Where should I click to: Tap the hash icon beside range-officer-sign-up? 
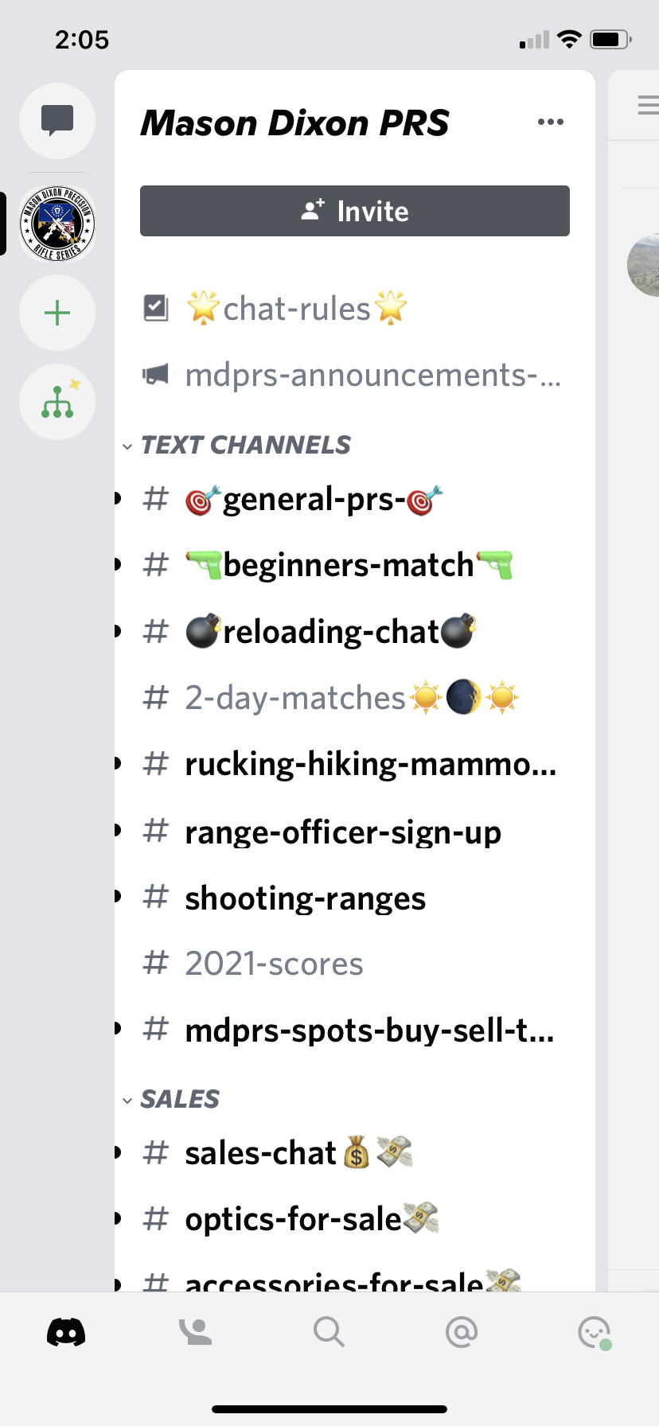155,831
